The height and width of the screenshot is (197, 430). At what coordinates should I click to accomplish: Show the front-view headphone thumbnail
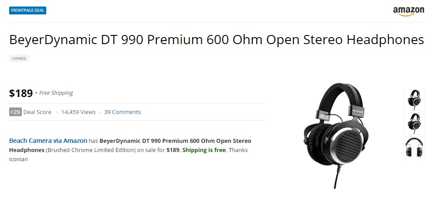414,147
